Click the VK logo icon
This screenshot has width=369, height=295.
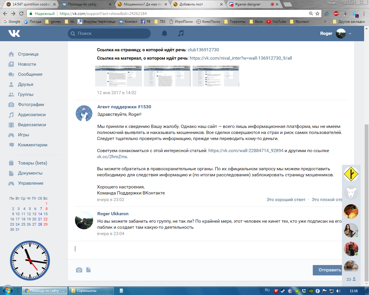14,33
